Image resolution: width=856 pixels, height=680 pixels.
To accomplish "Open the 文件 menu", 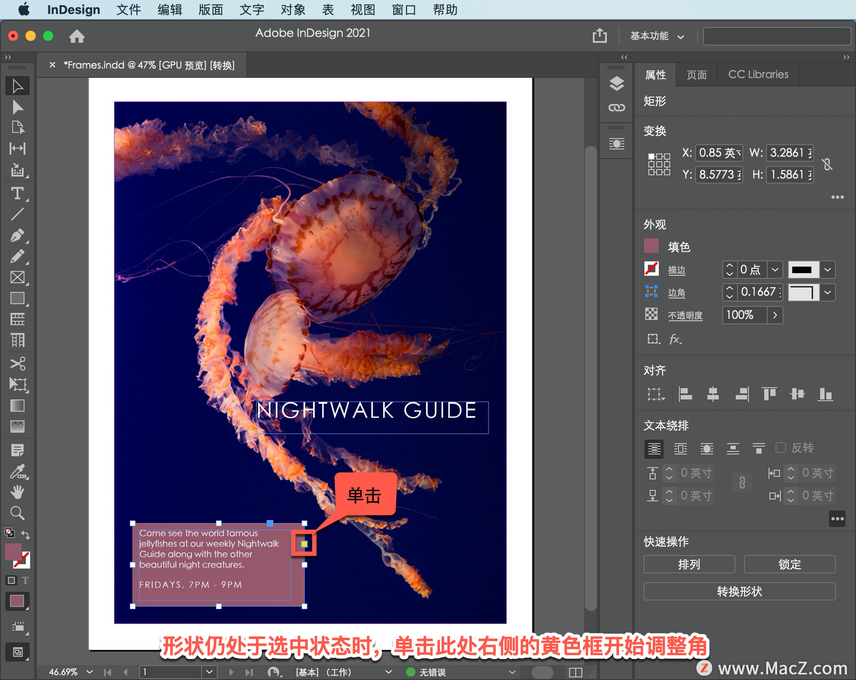I will pos(128,10).
